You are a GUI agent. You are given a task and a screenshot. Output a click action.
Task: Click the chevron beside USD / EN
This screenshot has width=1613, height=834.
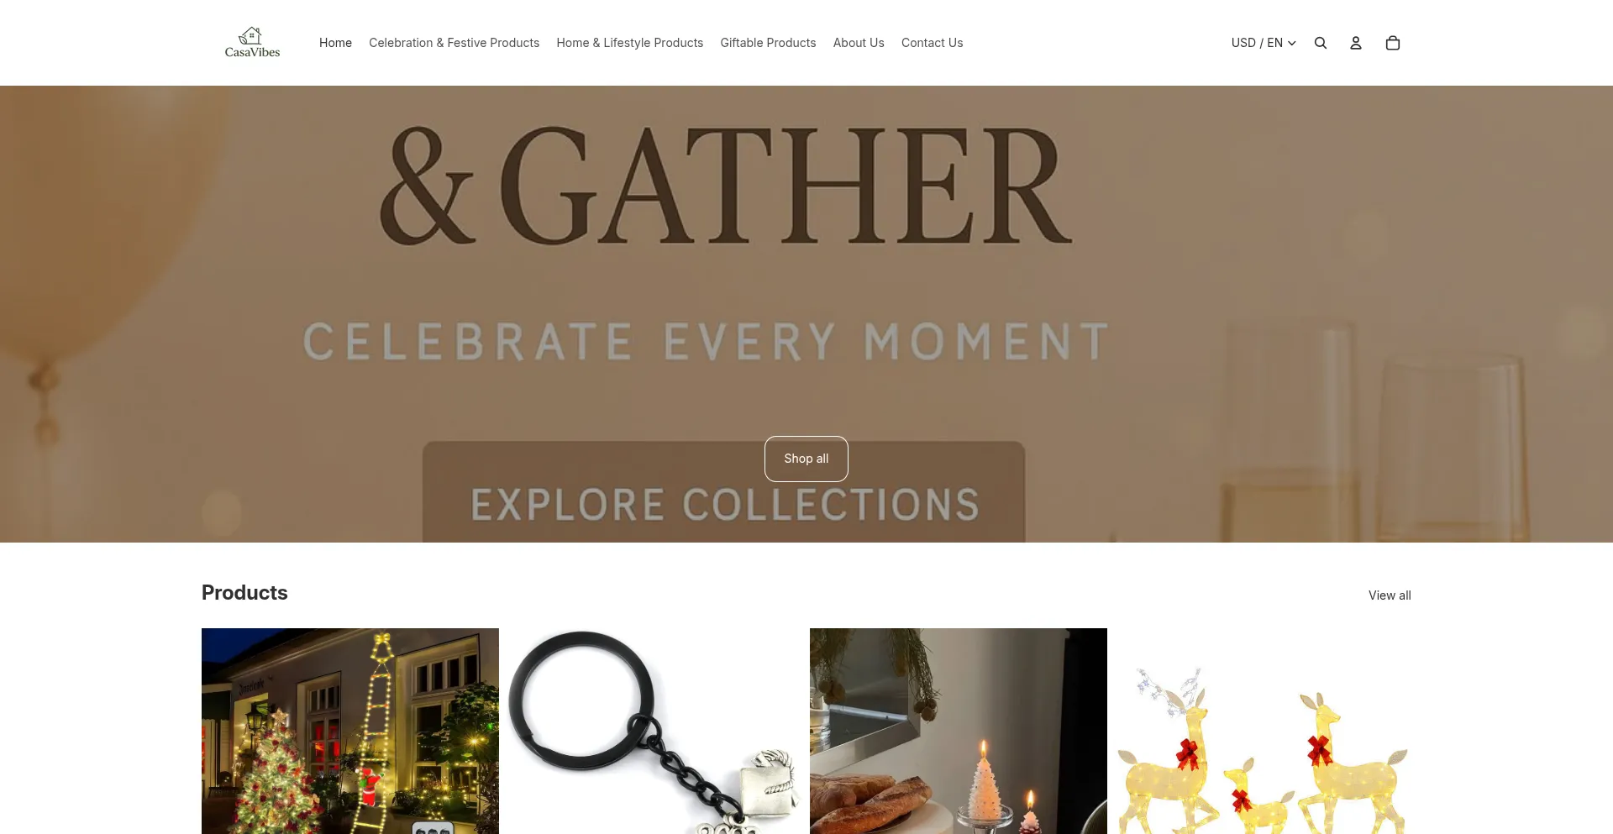pyautogui.click(x=1292, y=44)
